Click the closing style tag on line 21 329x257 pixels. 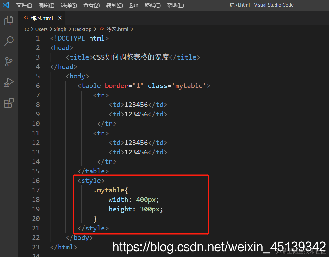coord(93,228)
